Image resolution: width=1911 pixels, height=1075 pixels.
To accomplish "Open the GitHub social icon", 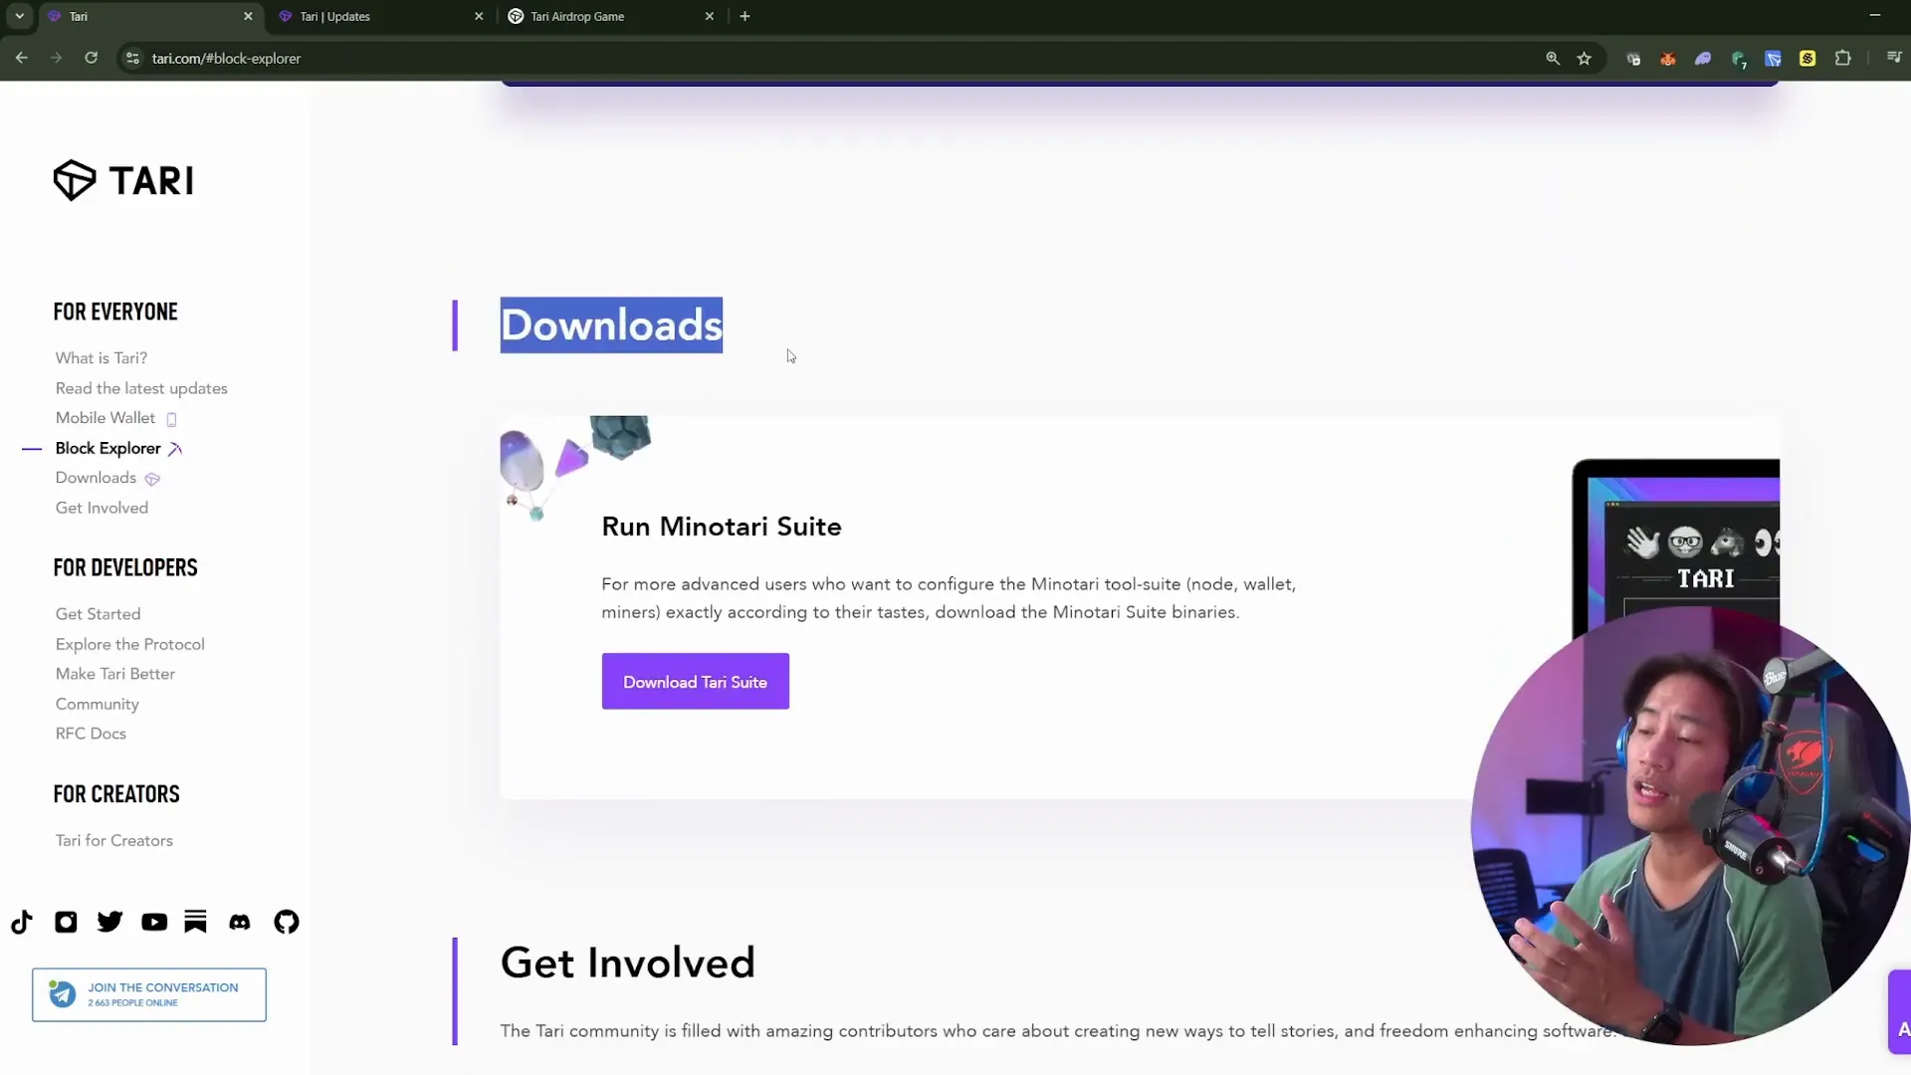I will point(287,922).
